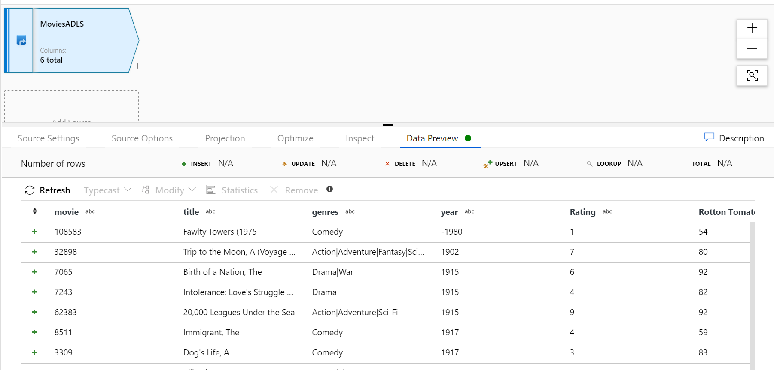This screenshot has height=370, width=774.
Task: Click the Rating column header
Action: click(583, 212)
